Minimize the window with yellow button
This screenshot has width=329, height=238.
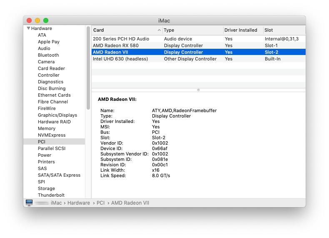point(37,20)
